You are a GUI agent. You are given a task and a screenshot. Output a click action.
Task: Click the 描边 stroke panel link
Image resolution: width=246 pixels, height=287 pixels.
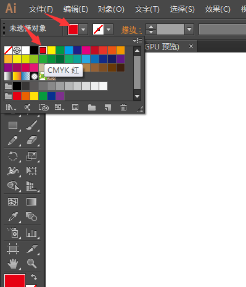pyautogui.click(x=131, y=30)
